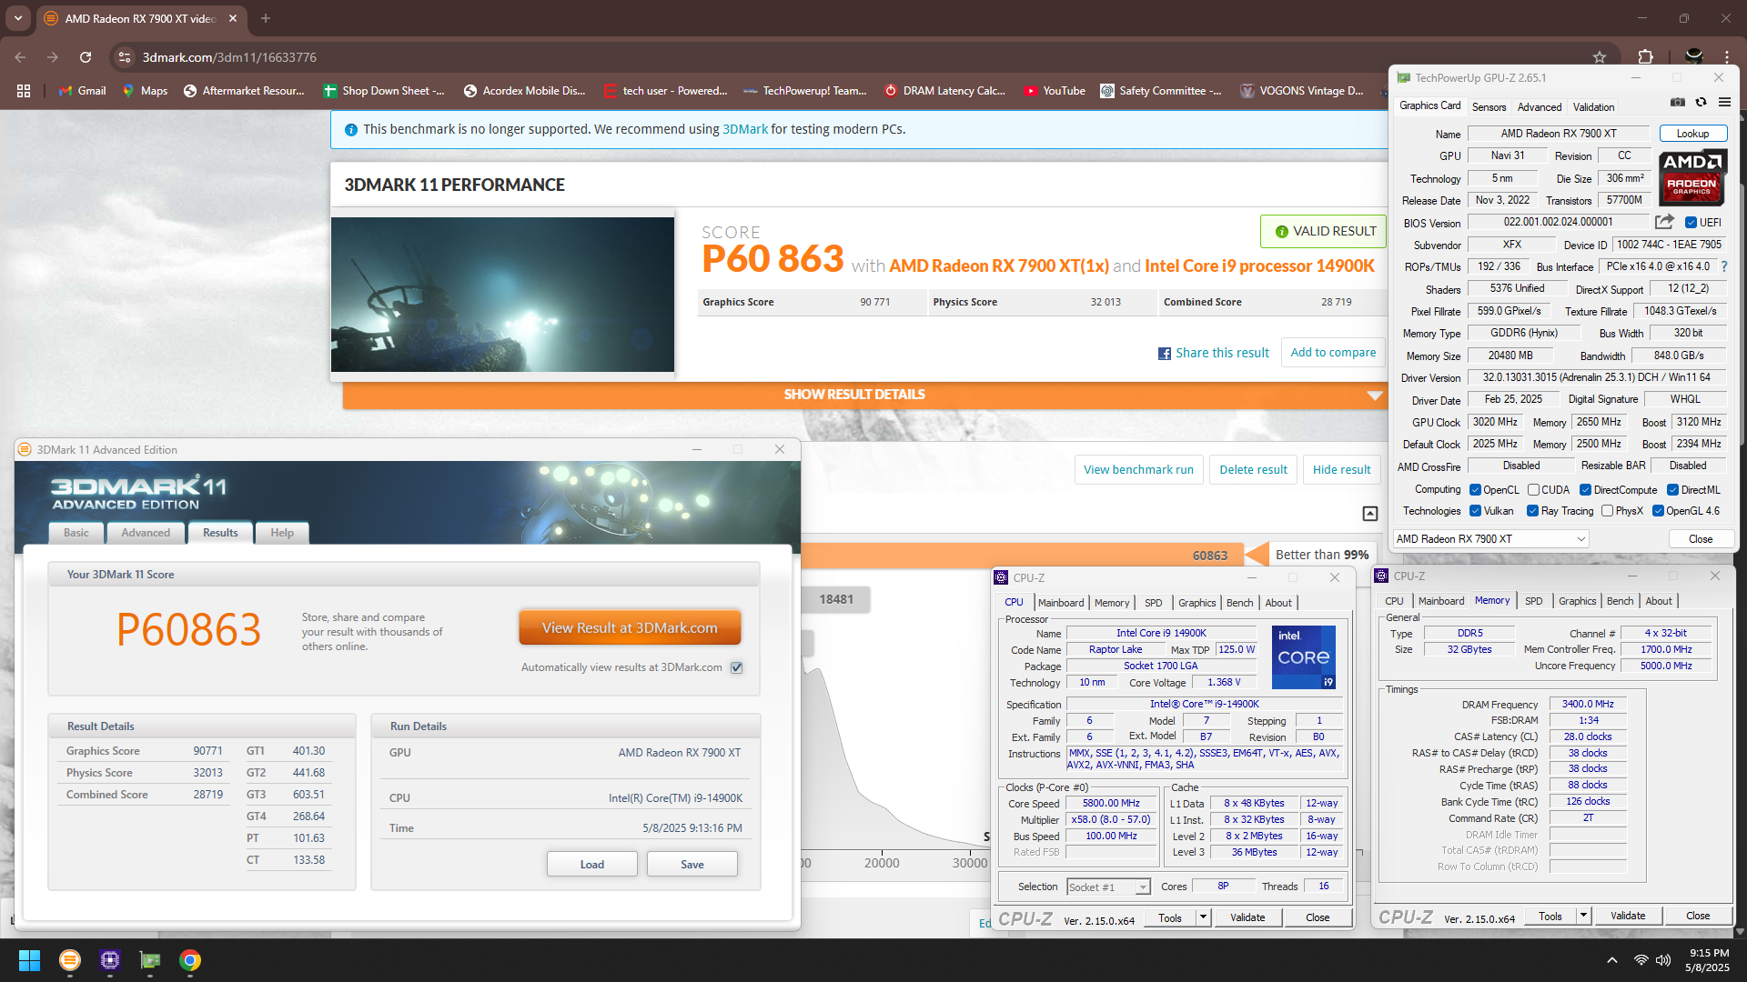Click the volume tray icon

pyautogui.click(x=1663, y=960)
